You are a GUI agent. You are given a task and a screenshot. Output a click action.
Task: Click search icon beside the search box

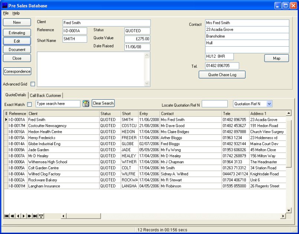click(86, 104)
